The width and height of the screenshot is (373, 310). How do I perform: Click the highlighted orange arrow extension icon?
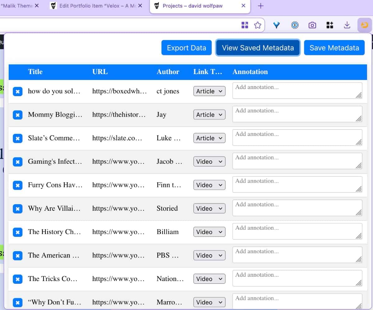pyautogui.click(x=365, y=25)
